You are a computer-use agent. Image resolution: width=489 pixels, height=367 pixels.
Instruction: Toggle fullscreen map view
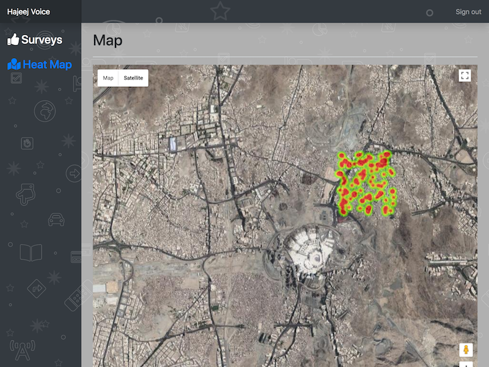point(465,75)
